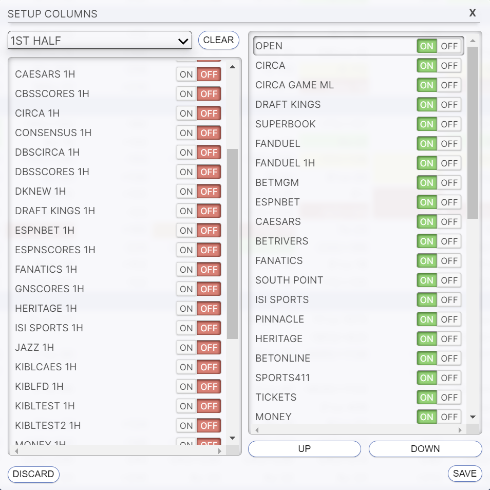
Task: Click the DISCARD button
Action: pyautogui.click(x=33, y=474)
